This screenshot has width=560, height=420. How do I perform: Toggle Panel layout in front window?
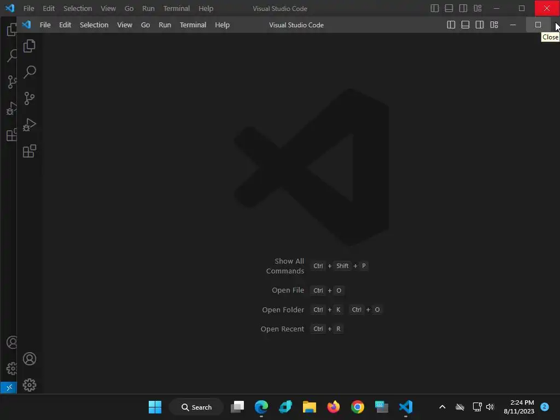coord(465,25)
